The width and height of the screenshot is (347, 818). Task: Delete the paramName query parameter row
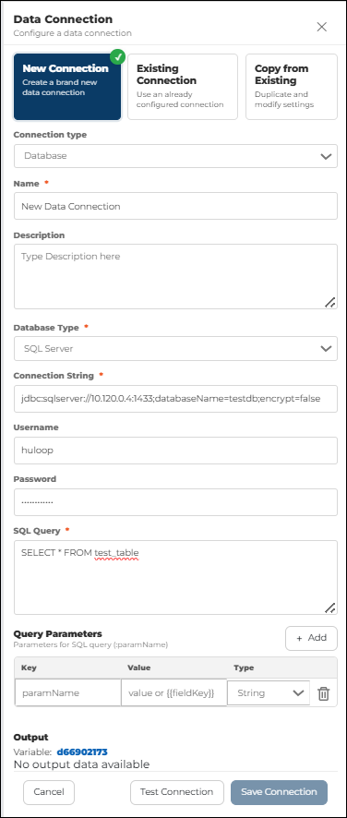[324, 693]
